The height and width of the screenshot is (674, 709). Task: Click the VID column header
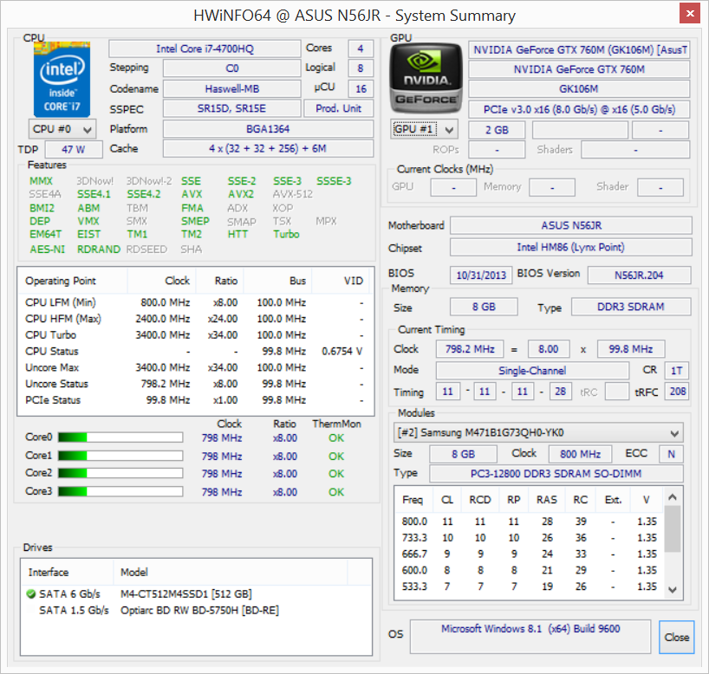click(341, 281)
